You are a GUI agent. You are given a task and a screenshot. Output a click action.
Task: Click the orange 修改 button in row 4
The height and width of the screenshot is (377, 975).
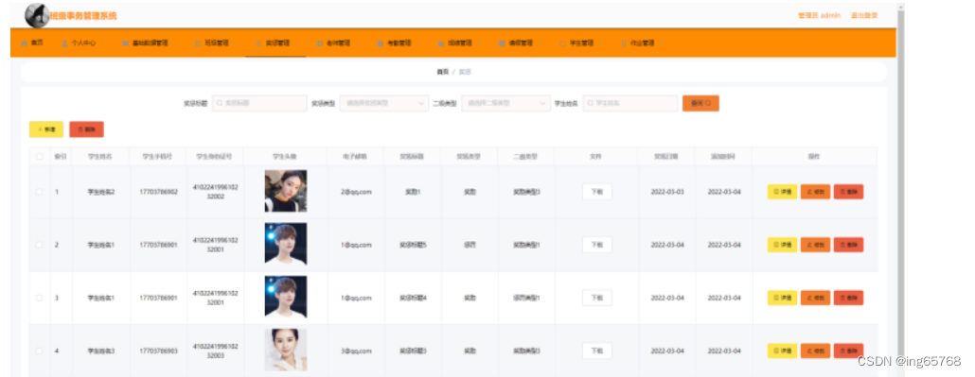point(815,351)
